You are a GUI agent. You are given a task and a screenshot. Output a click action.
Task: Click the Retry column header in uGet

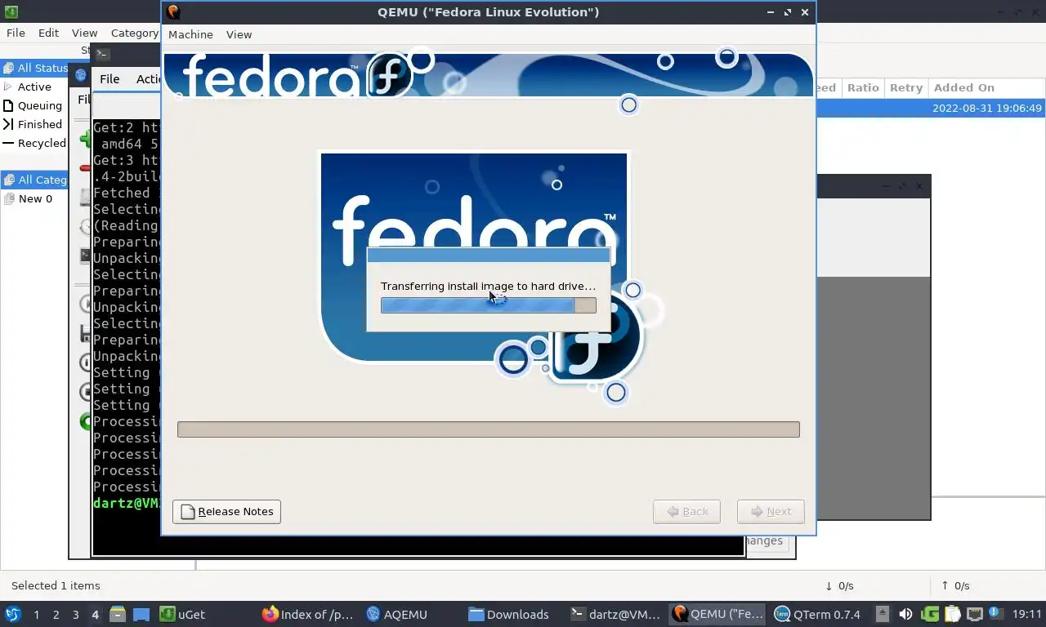905,87
